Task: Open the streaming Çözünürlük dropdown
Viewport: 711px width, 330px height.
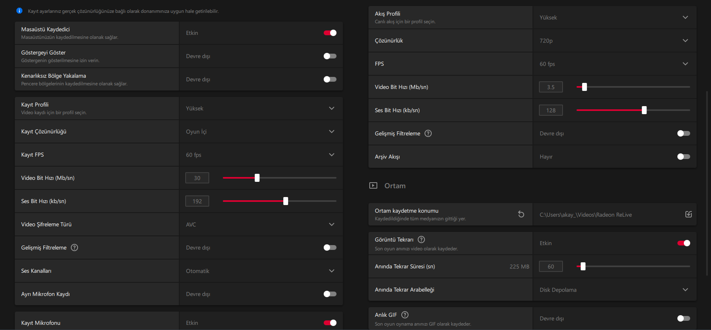Action: pos(615,40)
